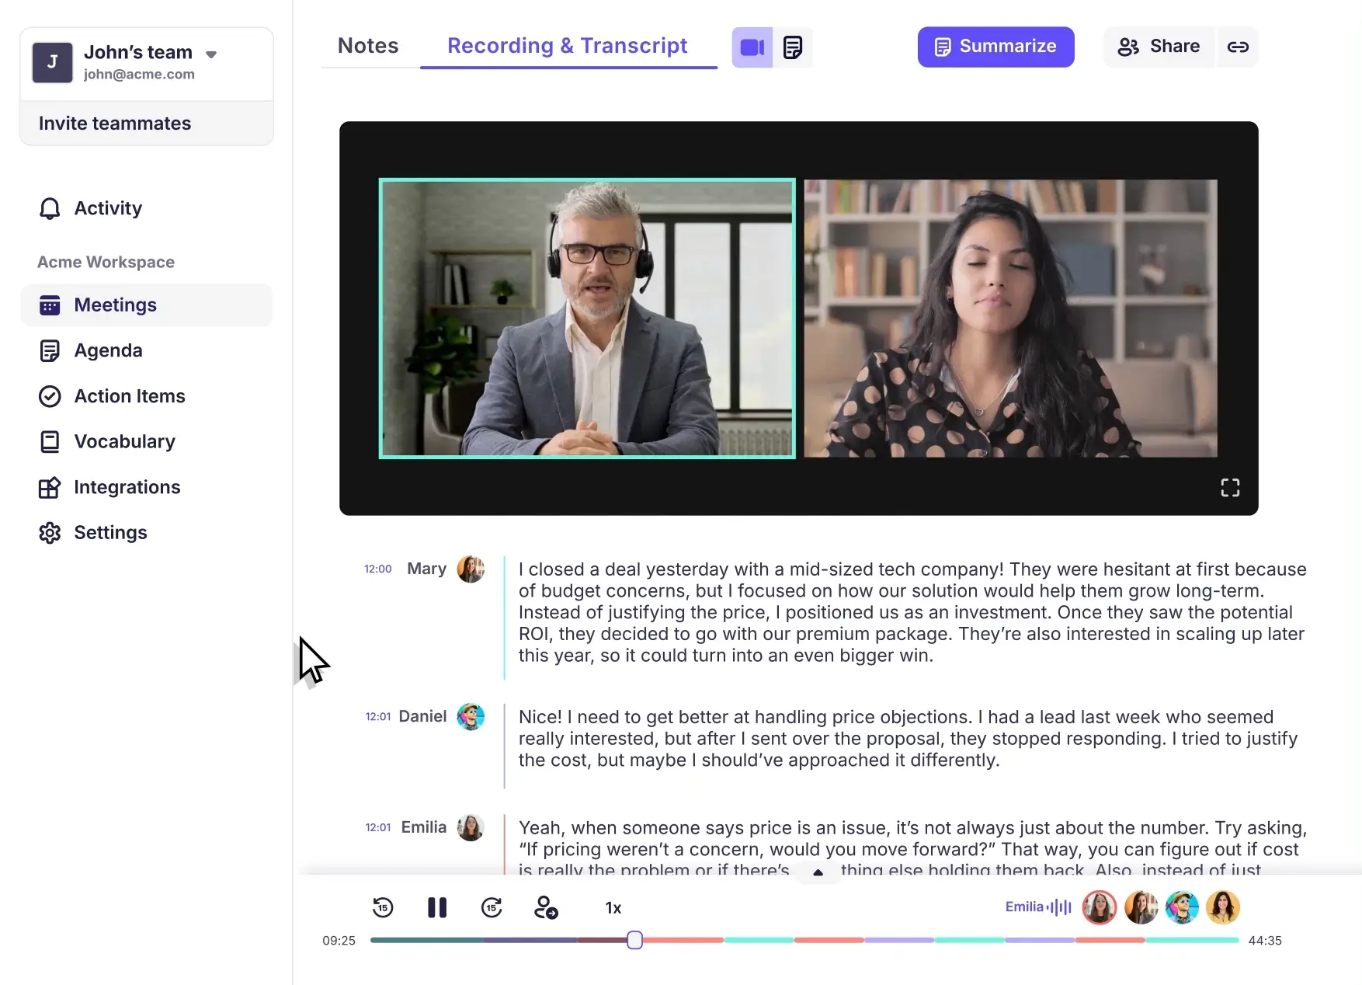Open the Integrations page
This screenshot has height=985, width=1362.
click(x=127, y=487)
